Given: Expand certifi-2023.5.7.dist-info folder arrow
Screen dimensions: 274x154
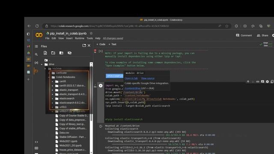Looking at the screenshot, I should click(x=52, y=86).
